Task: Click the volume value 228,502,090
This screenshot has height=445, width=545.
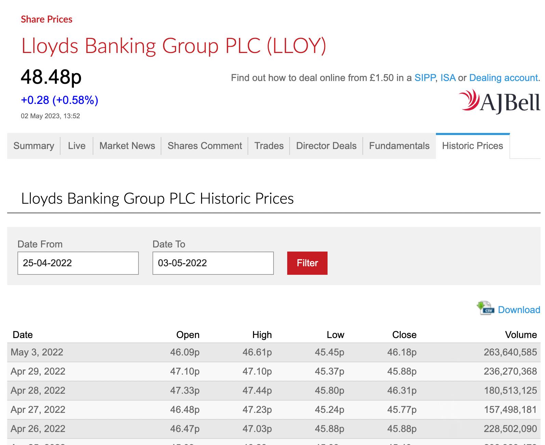Action: pyautogui.click(x=510, y=429)
